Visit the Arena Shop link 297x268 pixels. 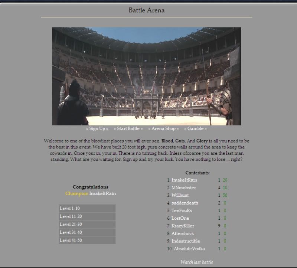(x=163, y=128)
